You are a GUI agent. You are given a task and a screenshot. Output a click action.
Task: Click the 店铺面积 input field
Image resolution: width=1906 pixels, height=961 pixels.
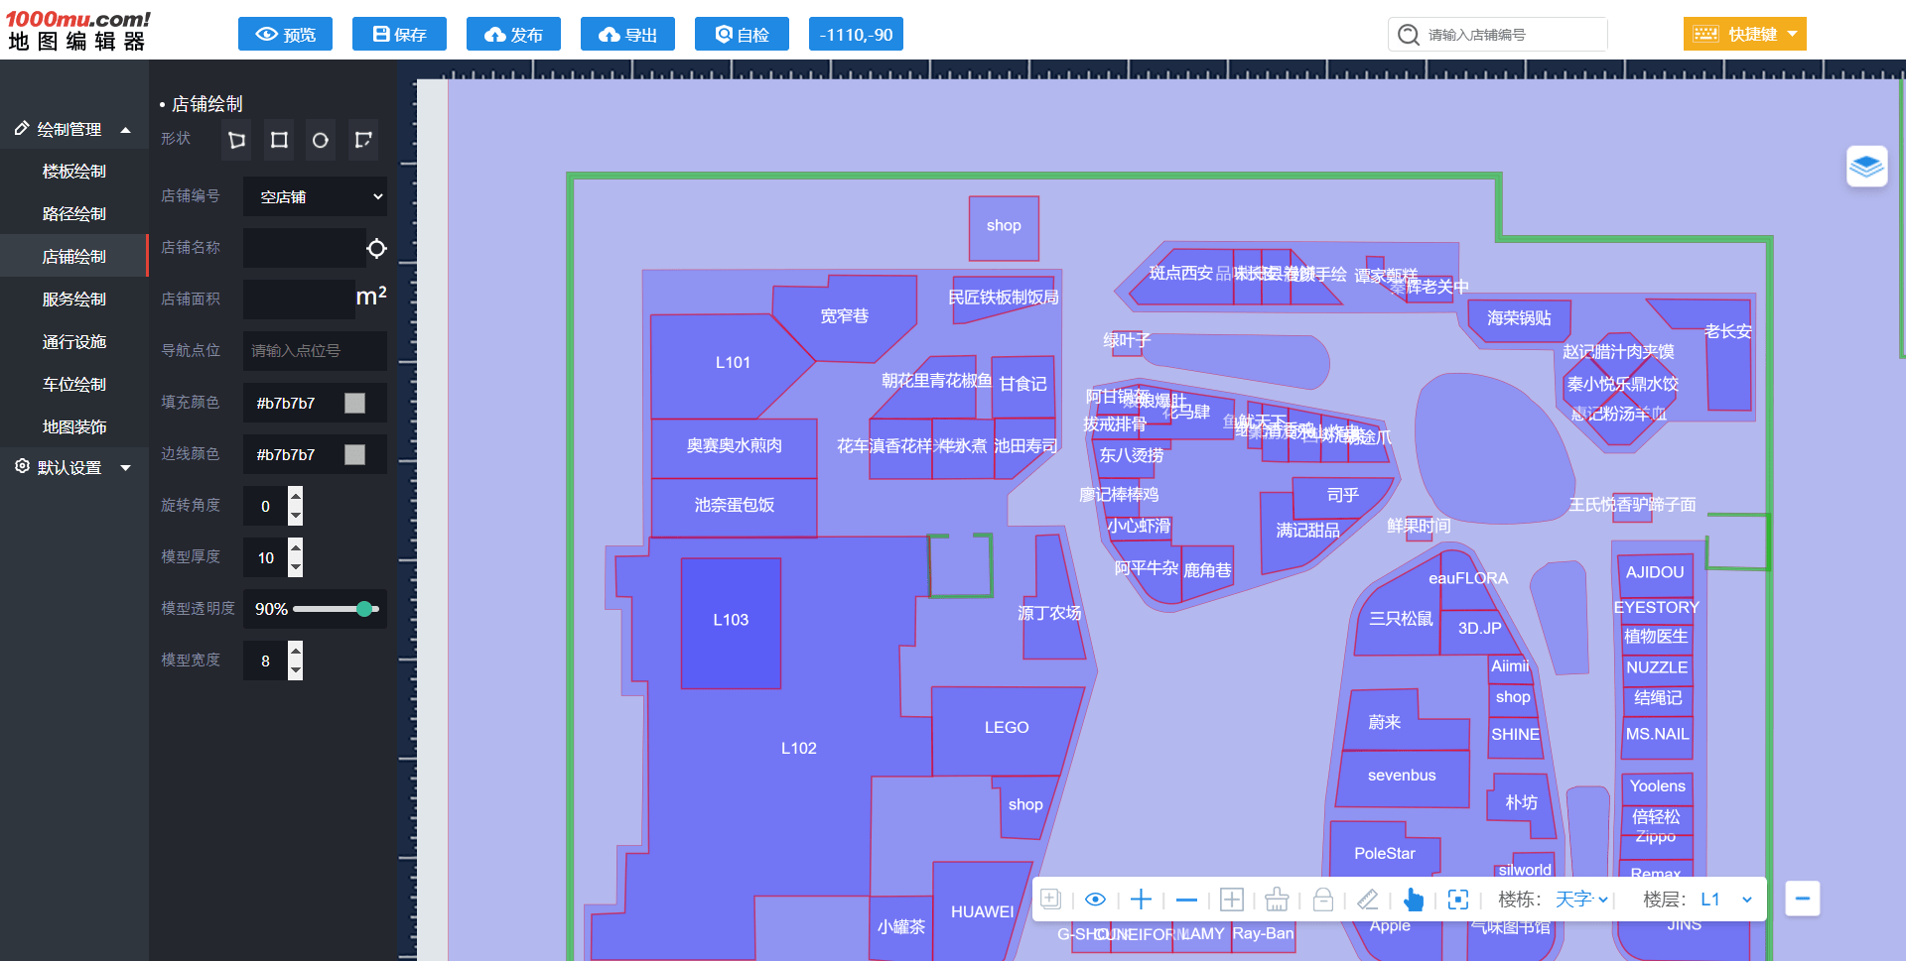299,300
